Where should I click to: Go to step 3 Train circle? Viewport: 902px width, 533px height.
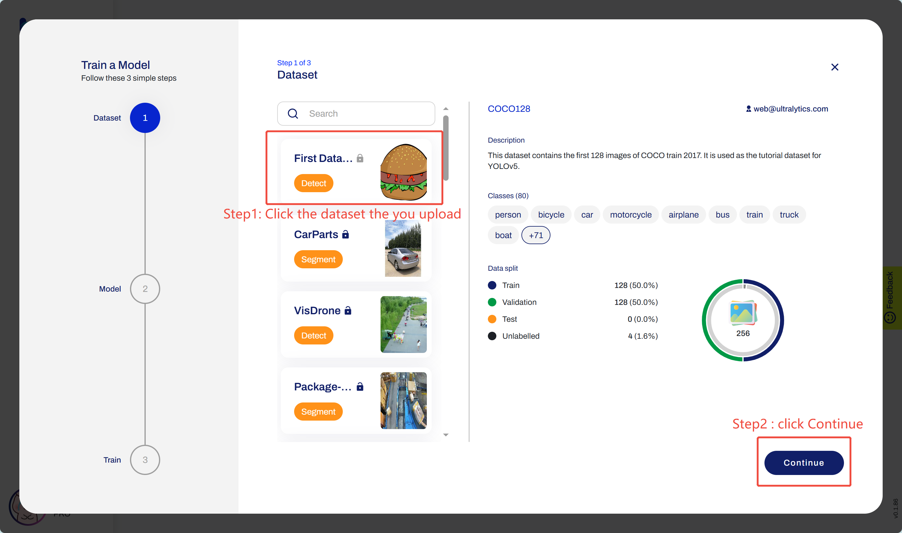[x=145, y=460]
